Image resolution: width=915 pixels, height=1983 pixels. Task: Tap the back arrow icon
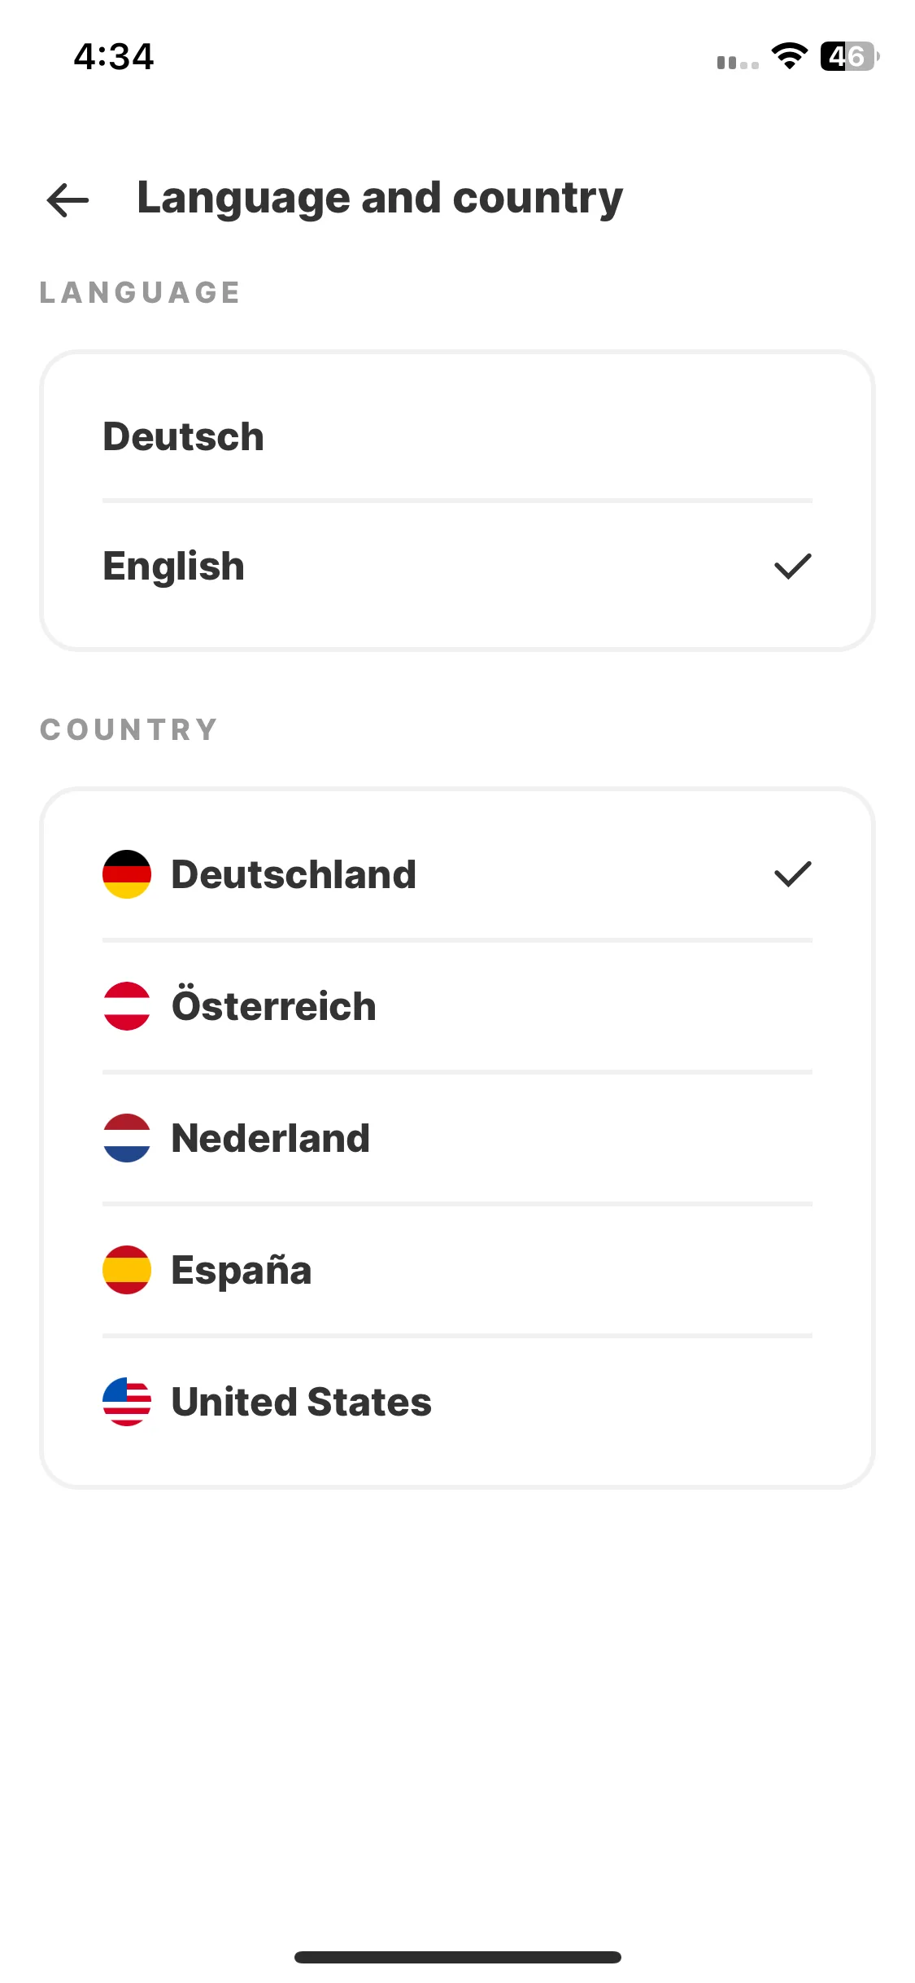click(x=68, y=200)
